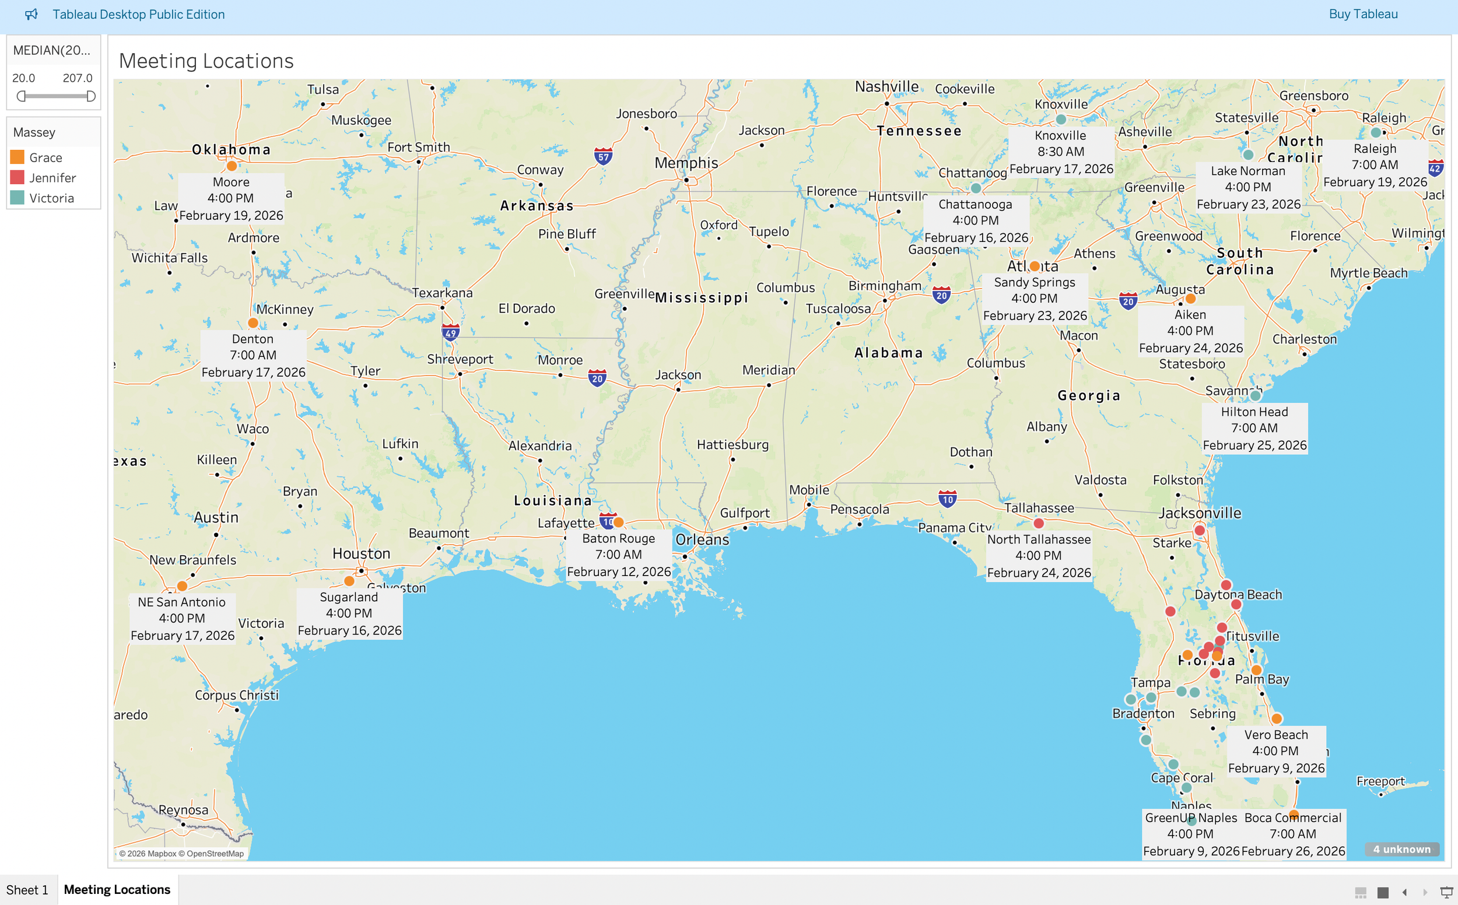The width and height of the screenshot is (1458, 905).
Task: Select the Jennifer legend entry
Action: [x=52, y=178]
